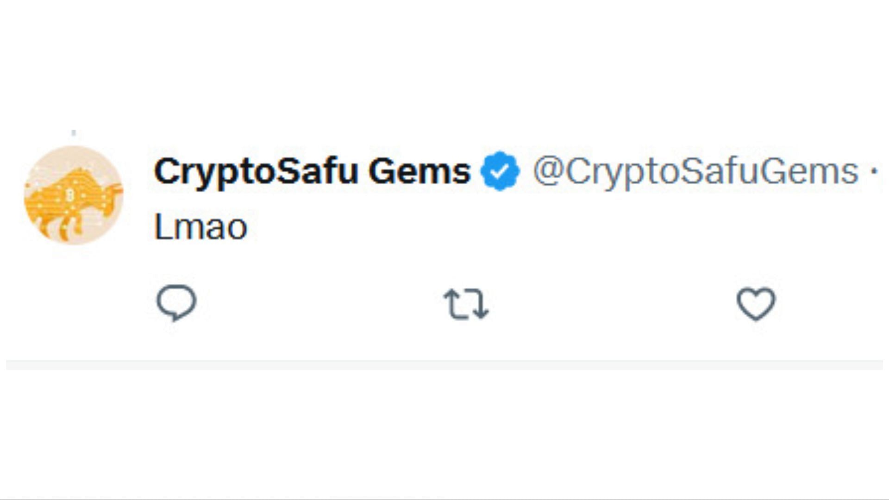The height and width of the screenshot is (500, 889).
Task: Select the circular arrows retweet icon
Action: (x=466, y=304)
